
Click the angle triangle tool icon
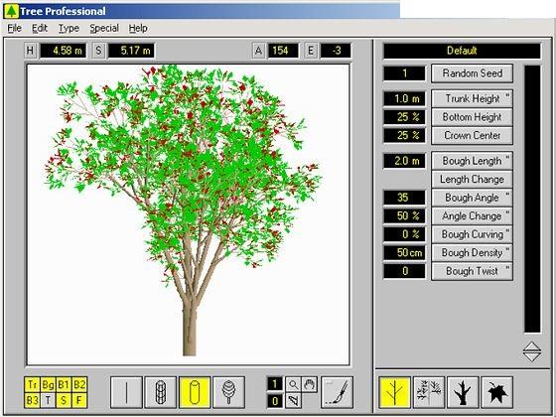pyautogui.click(x=293, y=401)
